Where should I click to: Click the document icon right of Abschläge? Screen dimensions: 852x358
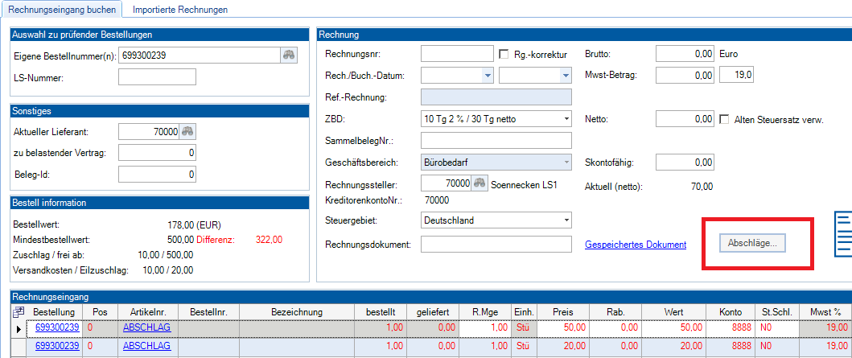[x=843, y=234]
